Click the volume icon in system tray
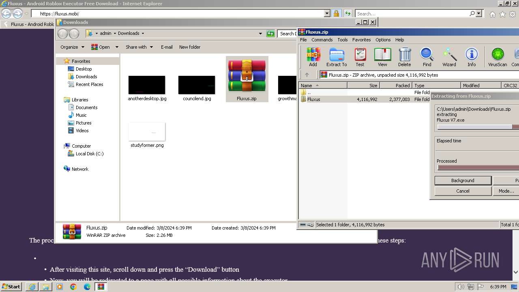 (x=461, y=287)
